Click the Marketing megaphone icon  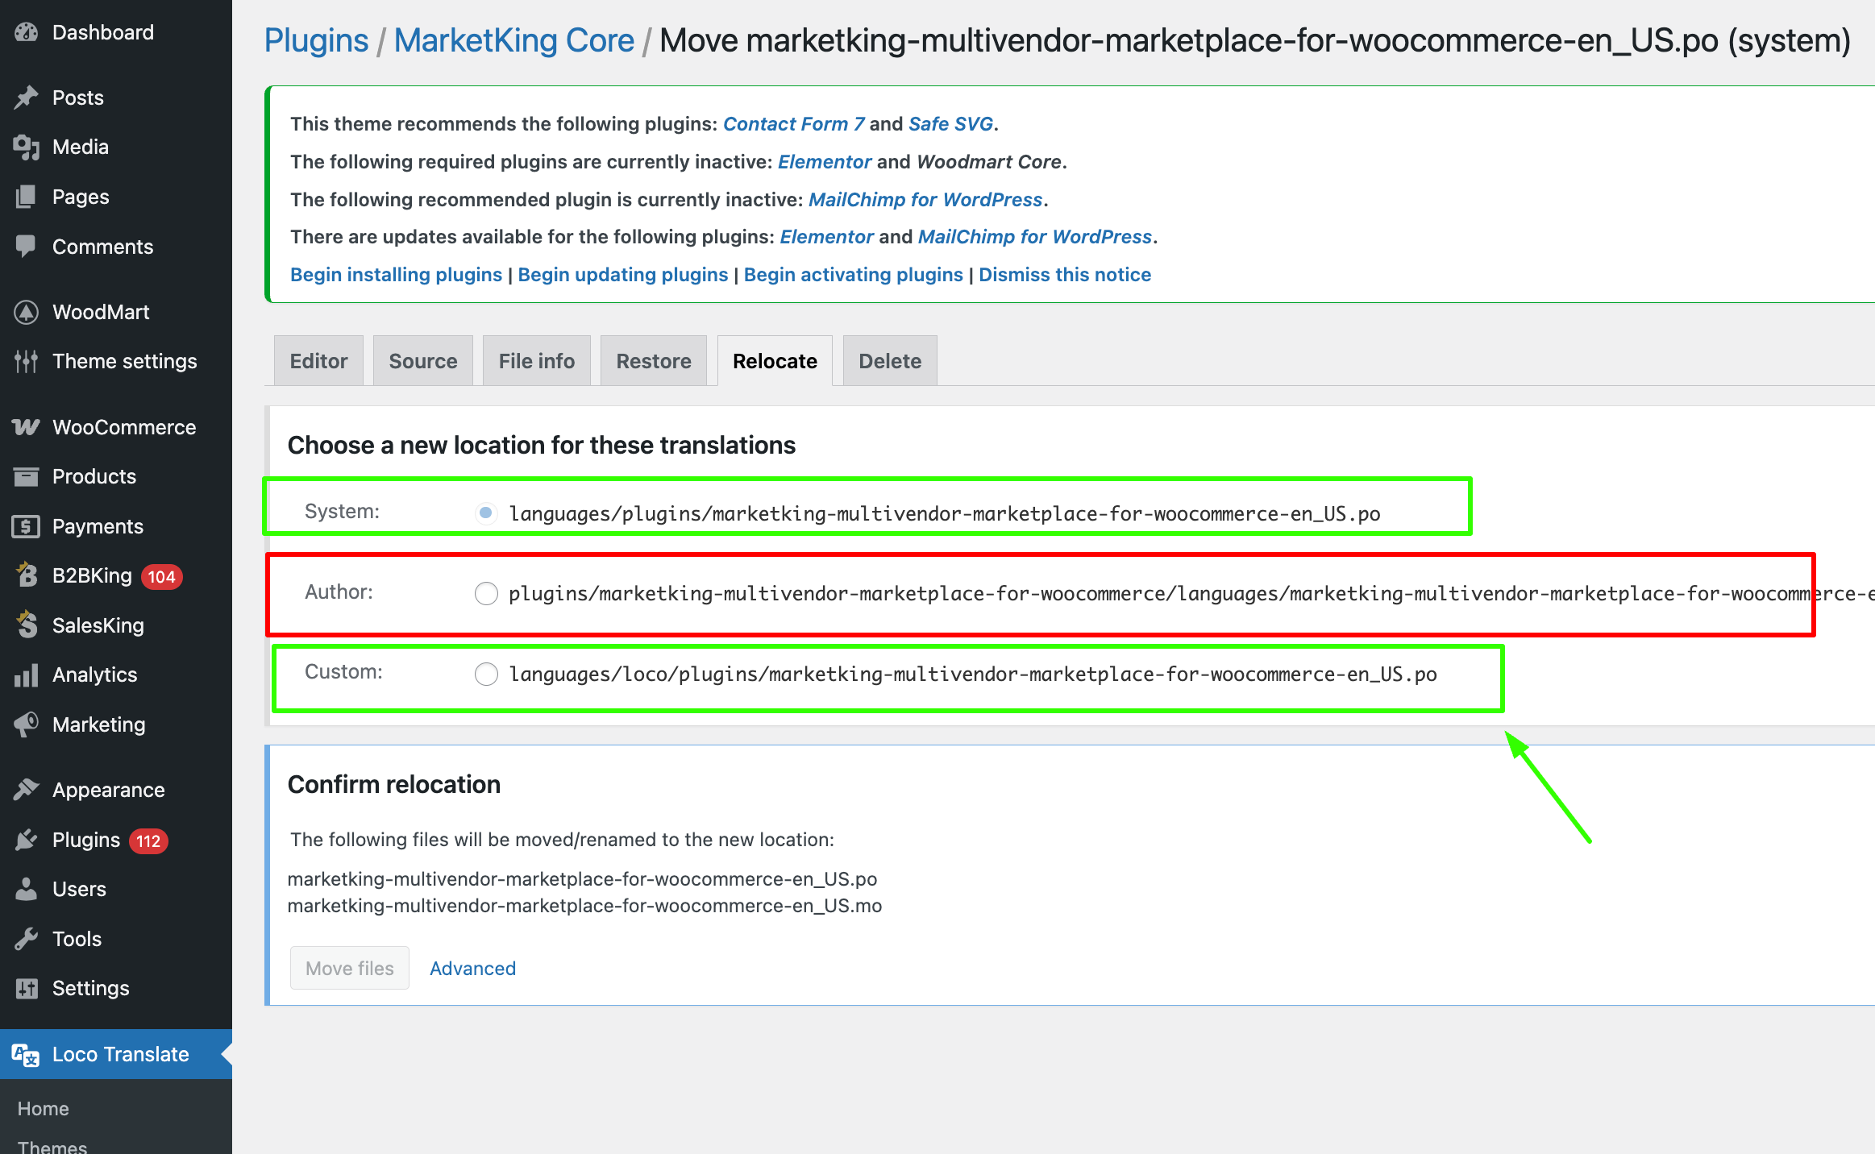26,724
